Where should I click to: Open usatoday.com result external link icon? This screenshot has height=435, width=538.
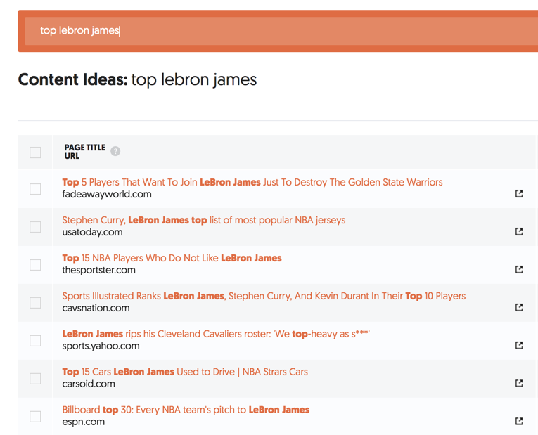click(519, 231)
